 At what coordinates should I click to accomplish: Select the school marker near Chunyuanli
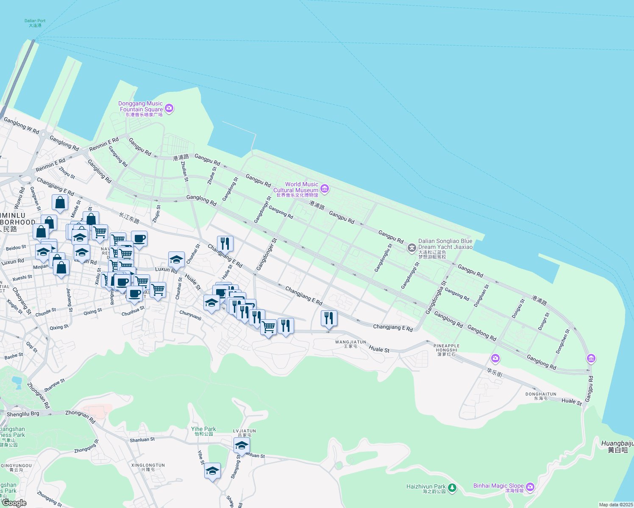(x=211, y=303)
